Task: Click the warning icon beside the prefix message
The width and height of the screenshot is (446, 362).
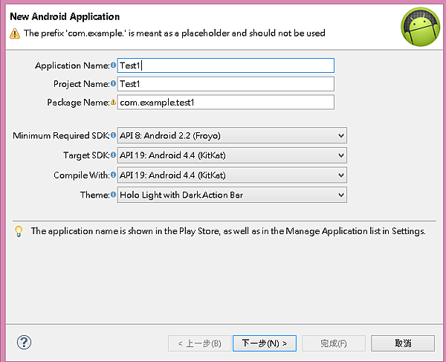Action: (x=15, y=33)
